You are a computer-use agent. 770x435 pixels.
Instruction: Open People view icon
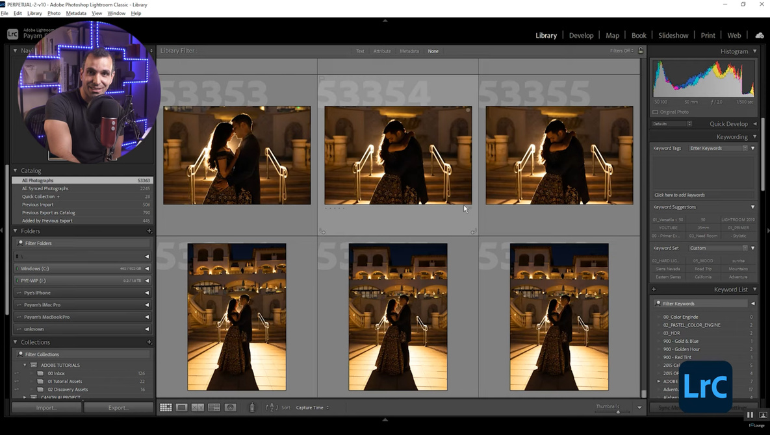[230, 408]
